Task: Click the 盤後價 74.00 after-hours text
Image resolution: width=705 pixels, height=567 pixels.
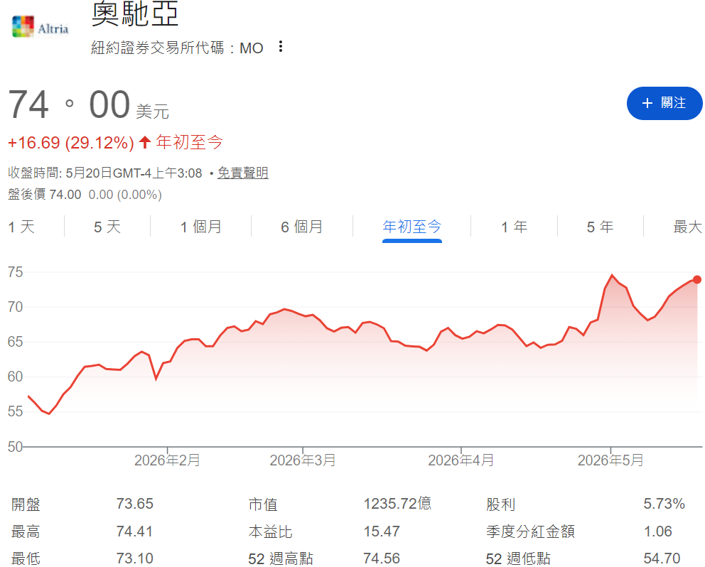Action: [45, 194]
